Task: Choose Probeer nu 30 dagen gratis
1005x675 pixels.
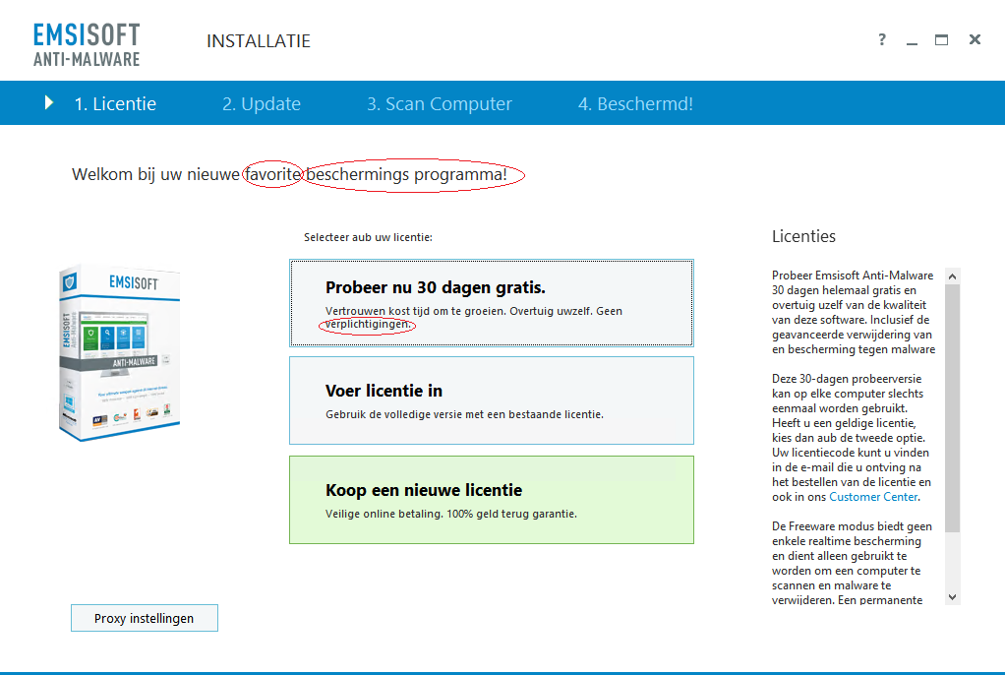Action: 492,303
